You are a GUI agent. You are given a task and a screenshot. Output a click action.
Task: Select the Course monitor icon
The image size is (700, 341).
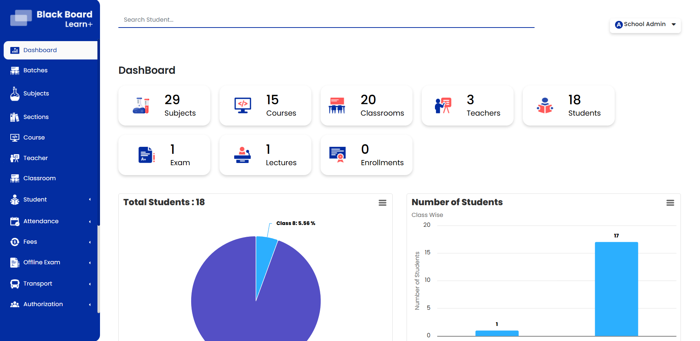(15, 137)
